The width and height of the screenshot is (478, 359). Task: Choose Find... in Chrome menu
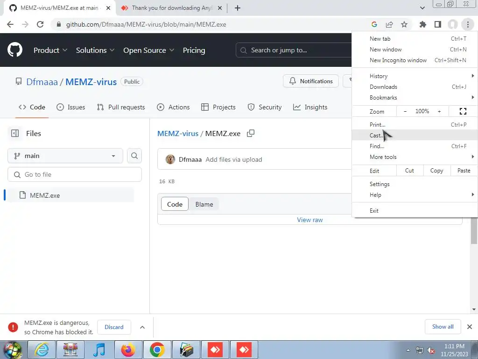pyautogui.click(x=415, y=146)
